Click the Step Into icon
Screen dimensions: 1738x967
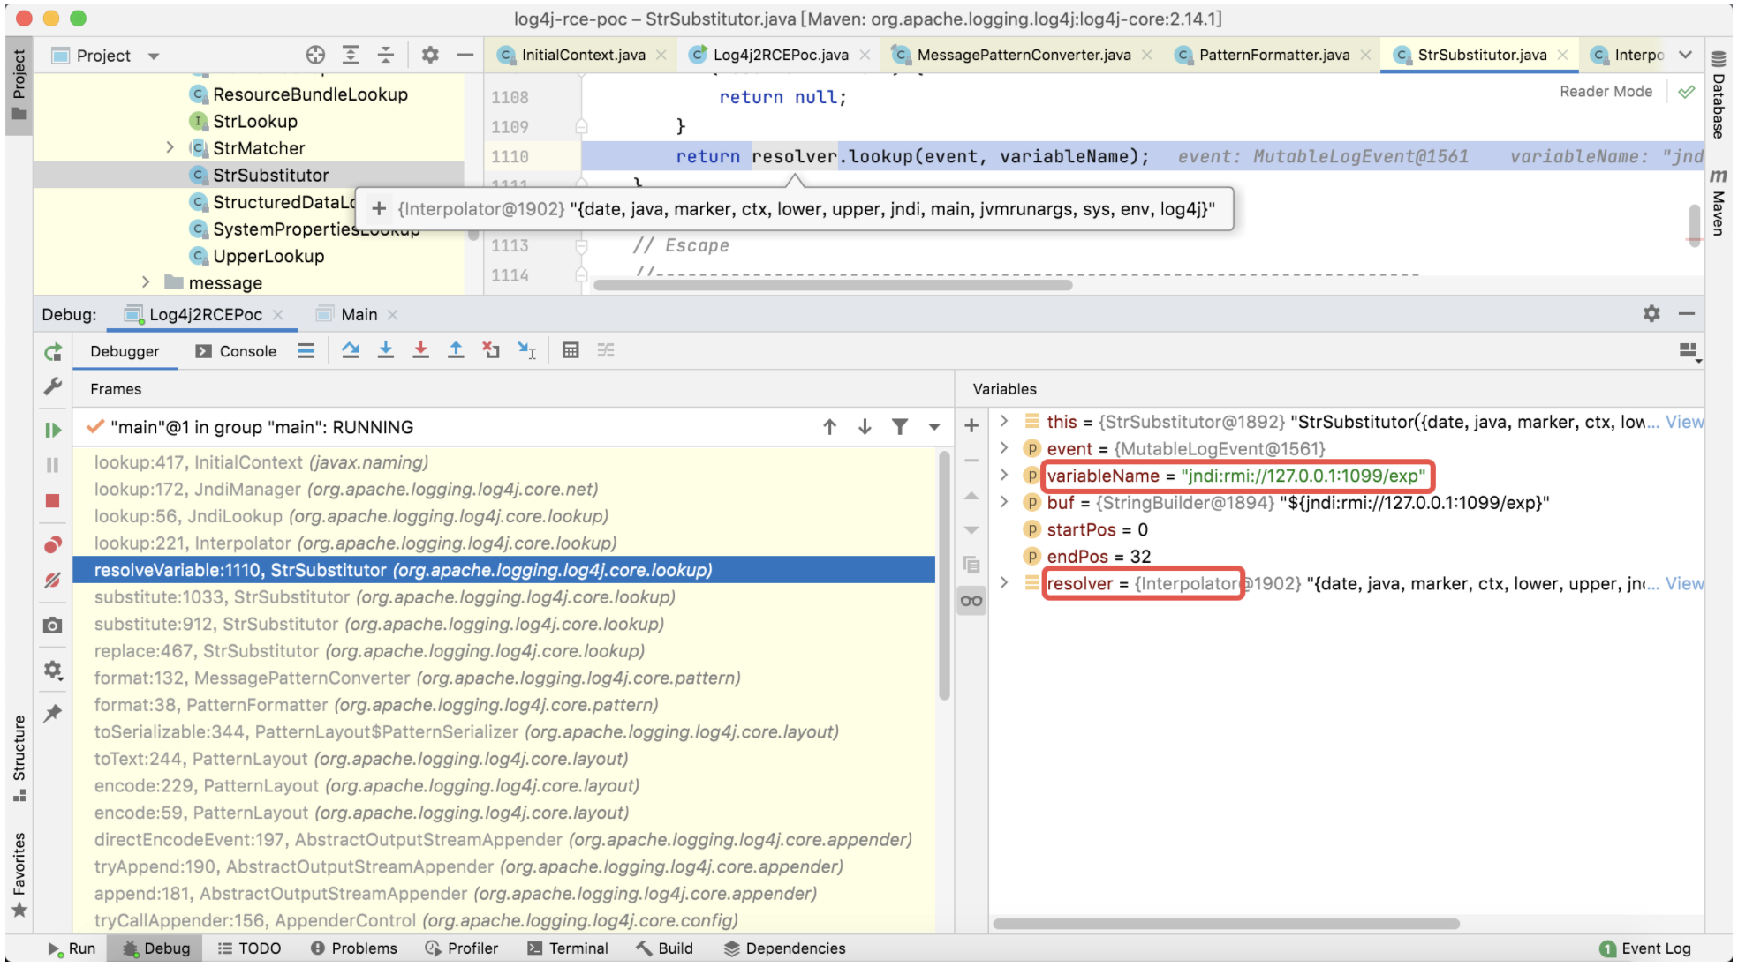tap(386, 350)
